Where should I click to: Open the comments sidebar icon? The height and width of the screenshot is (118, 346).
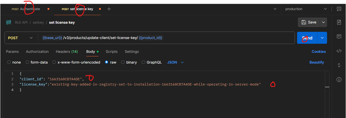339,37
